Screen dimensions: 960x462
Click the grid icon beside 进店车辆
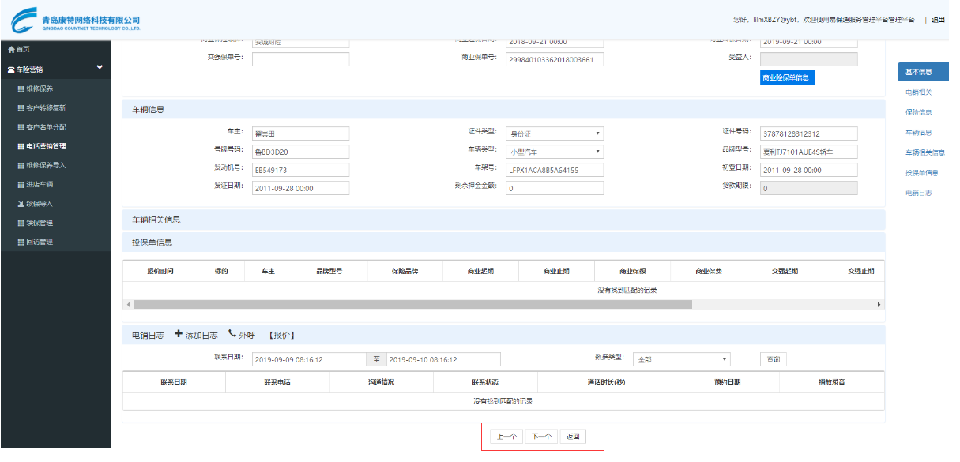(x=21, y=184)
